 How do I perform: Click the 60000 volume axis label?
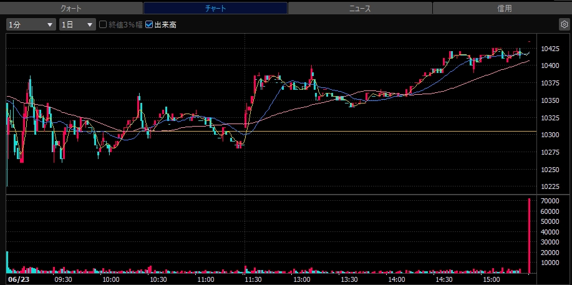[x=550, y=211]
